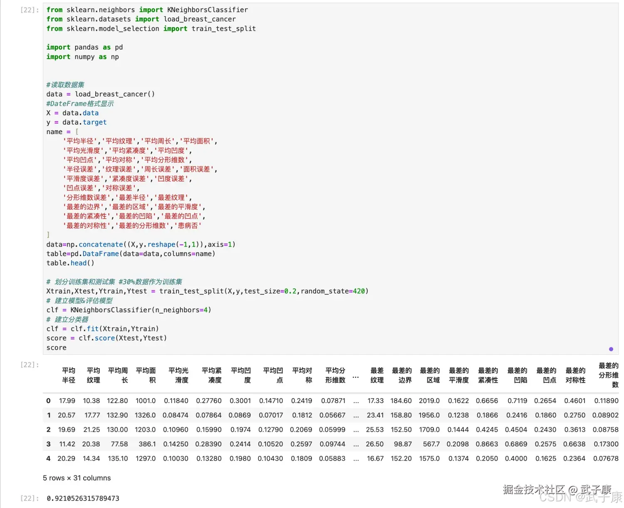
Task: Click row index 3 in the output table
Action: 48,444
